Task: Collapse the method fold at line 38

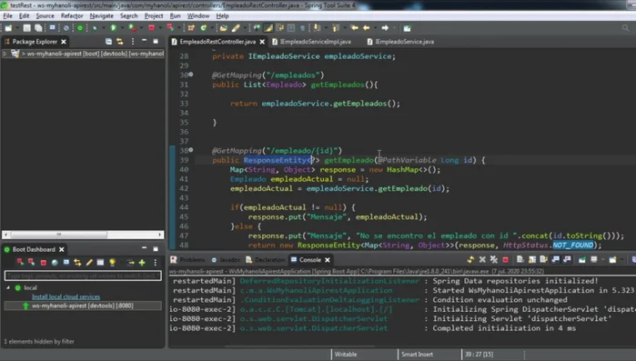Action: click(x=191, y=150)
